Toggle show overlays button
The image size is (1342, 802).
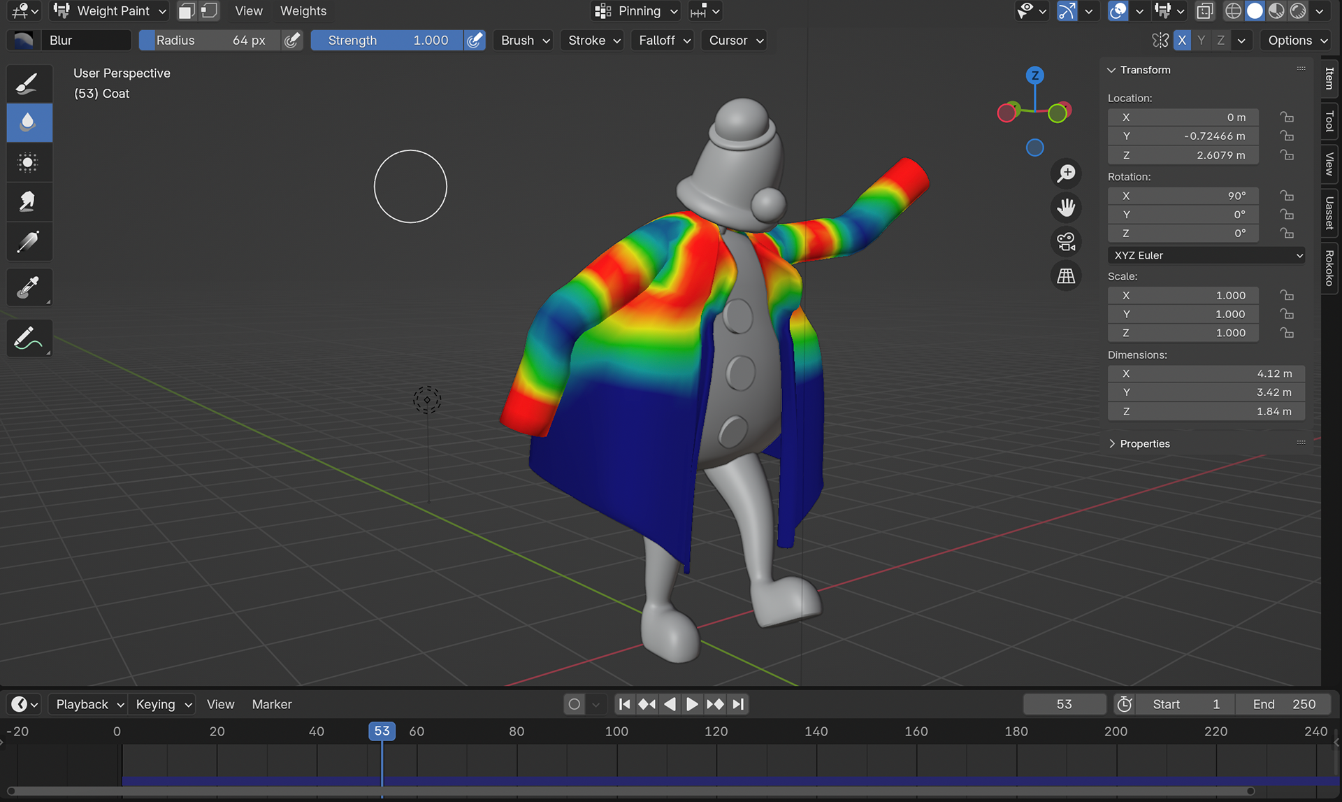pyautogui.click(x=1118, y=11)
